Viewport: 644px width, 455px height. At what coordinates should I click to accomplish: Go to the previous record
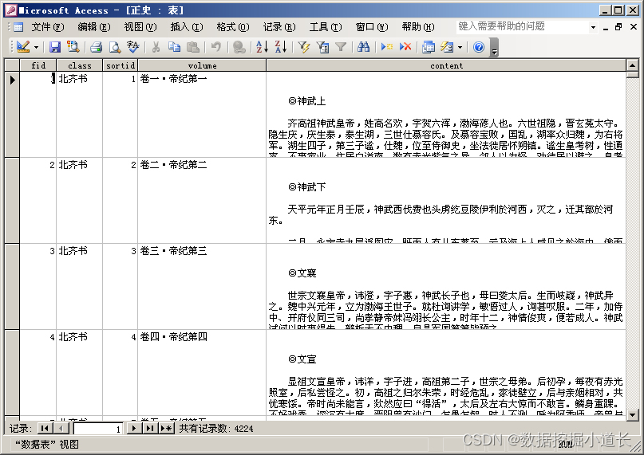tap(61, 429)
